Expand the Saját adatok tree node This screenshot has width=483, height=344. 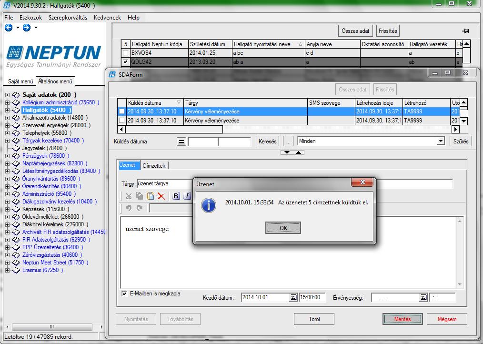pyautogui.click(x=8, y=95)
